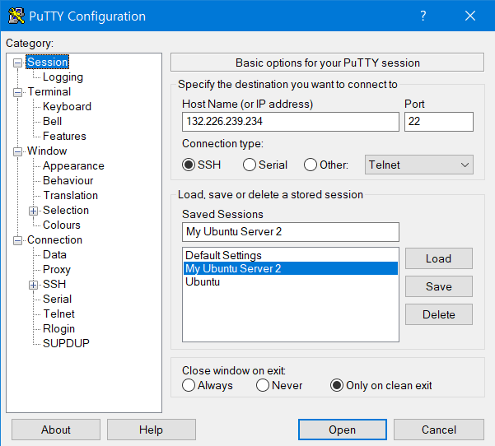Image resolution: width=495 pixels, height=446 pixels.
Task: Click the question mark help icon
Action: [423, 16]
